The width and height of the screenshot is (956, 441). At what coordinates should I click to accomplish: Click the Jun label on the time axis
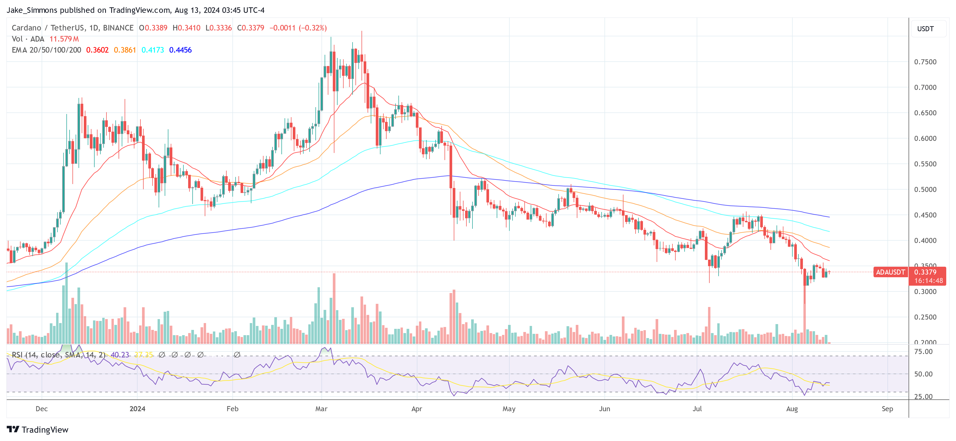(604, 409)
